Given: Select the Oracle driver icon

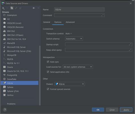Looking at the screenshot, I should (4, 67).
